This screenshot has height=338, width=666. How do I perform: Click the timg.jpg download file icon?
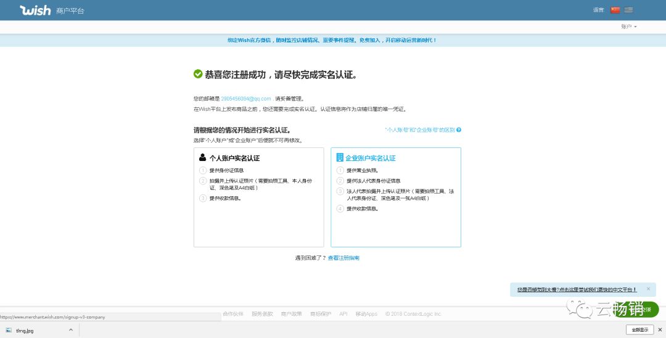tap(9, 330)
